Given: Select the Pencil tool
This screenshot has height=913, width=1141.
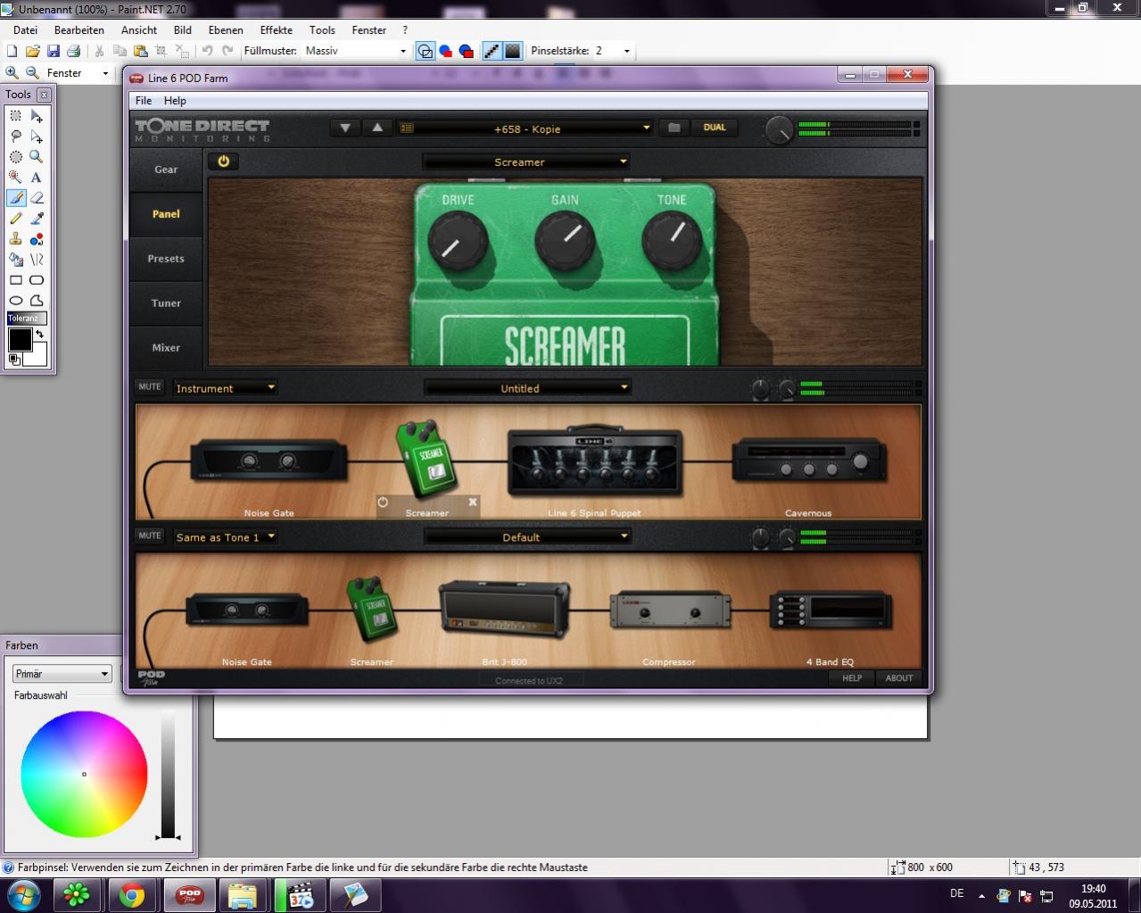Looking at the screenshot, I should tap(15, 219).
